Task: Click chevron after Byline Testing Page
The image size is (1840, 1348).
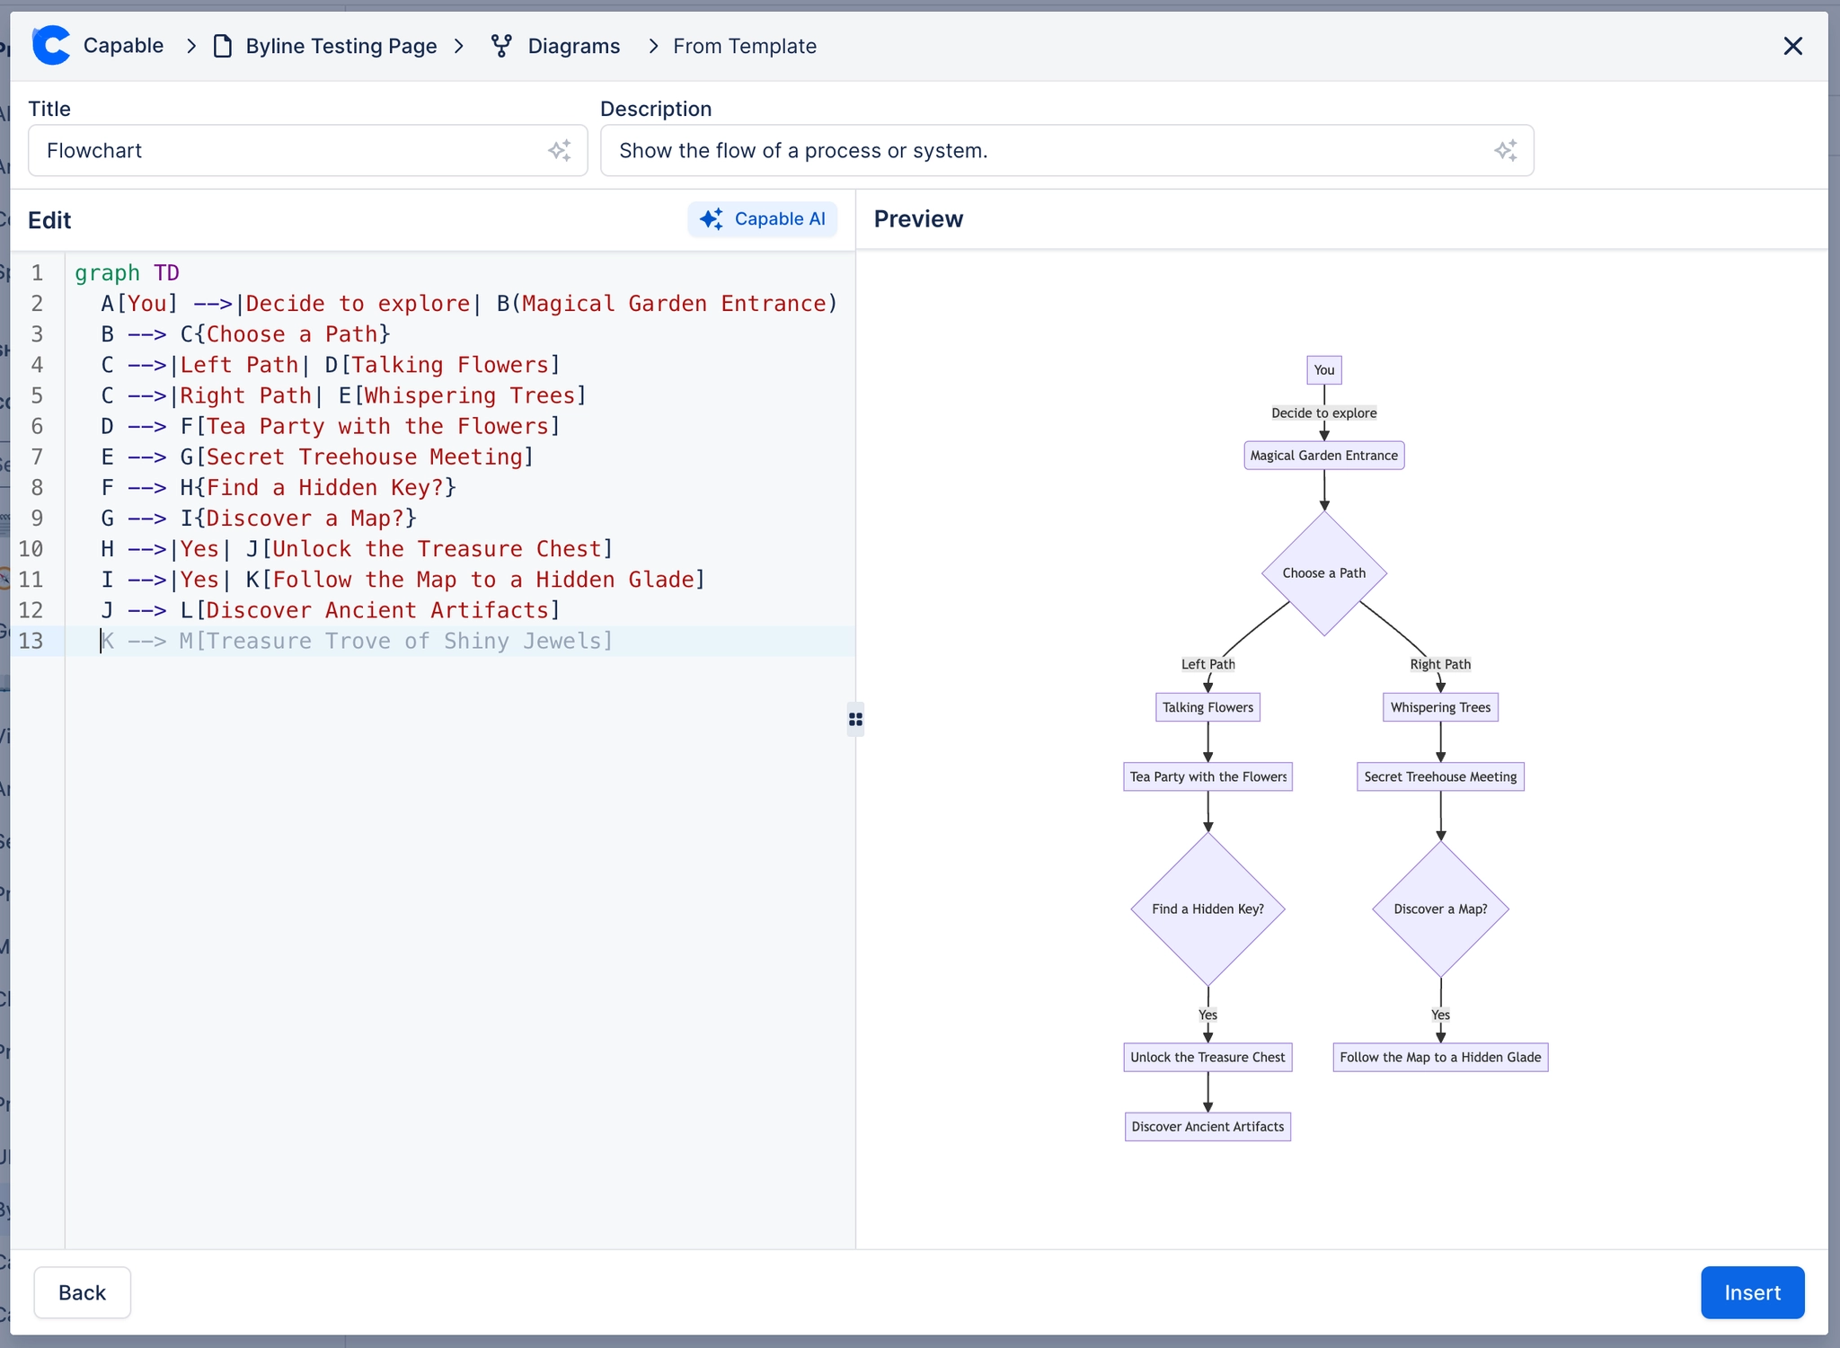Action: (459, 46)
